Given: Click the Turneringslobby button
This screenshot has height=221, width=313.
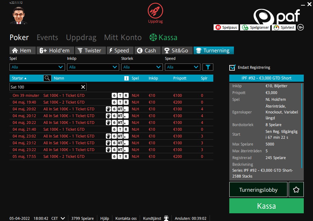Looking at the screenshot, I should [x=258, y=190].
